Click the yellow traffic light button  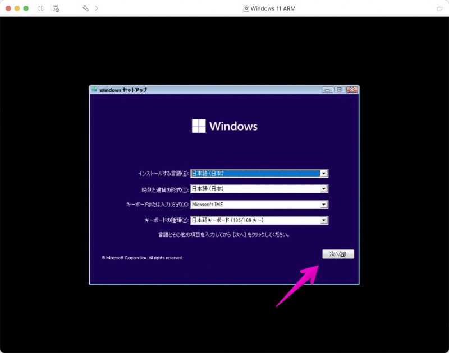coord(16,8)
